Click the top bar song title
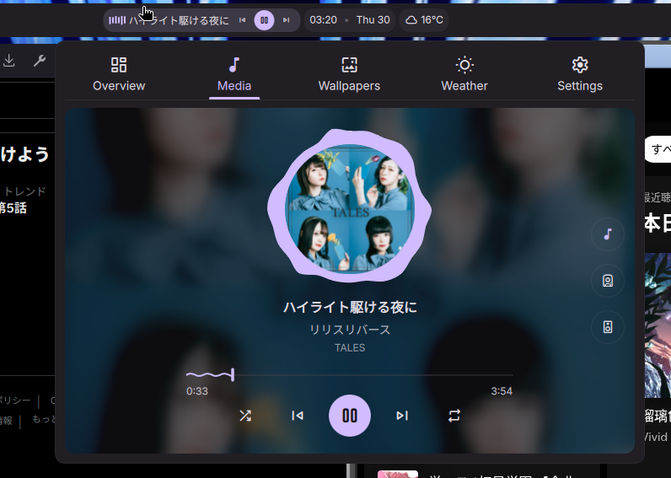The height and width of the screenshot is (478, 671). point(180,20)
